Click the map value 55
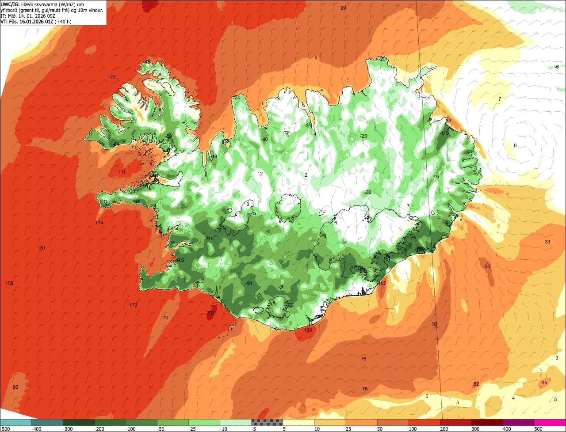566x432 pixels. click(x=487, y=266)
